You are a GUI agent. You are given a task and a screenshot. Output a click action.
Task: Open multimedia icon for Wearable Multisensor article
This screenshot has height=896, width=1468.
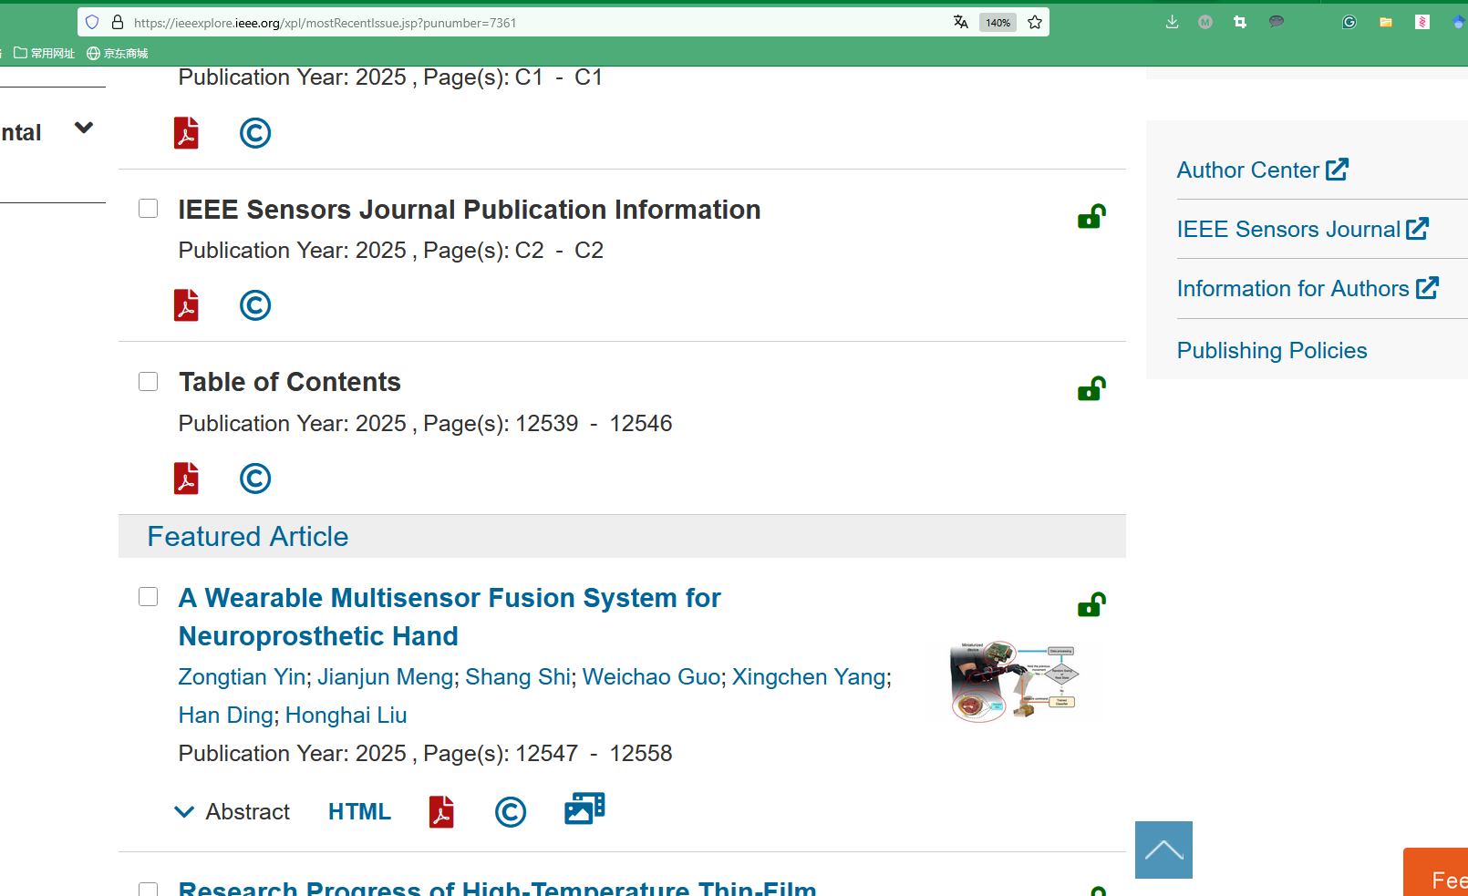pos(584,809)
